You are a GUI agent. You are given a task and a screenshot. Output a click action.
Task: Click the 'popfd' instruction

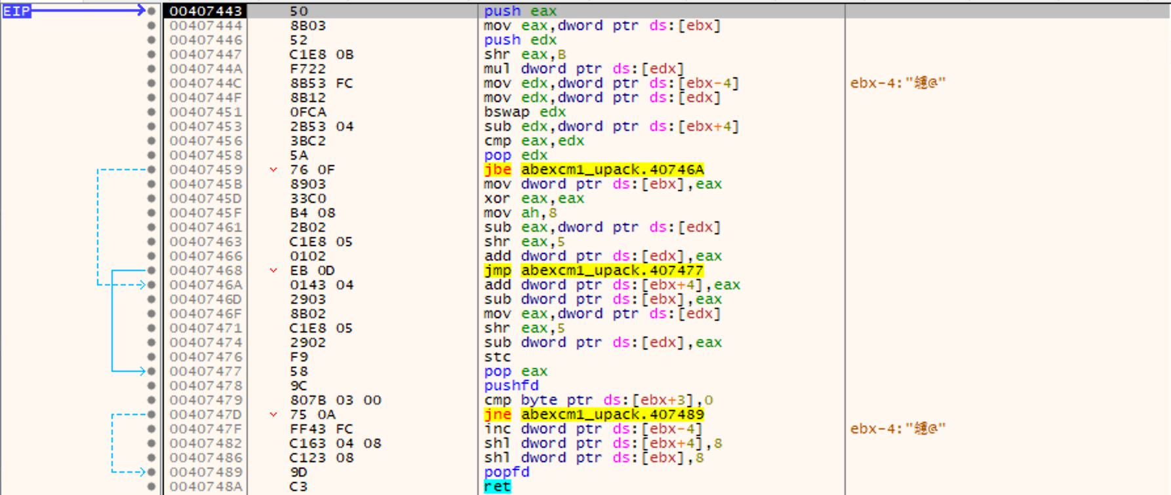point(507,472)
